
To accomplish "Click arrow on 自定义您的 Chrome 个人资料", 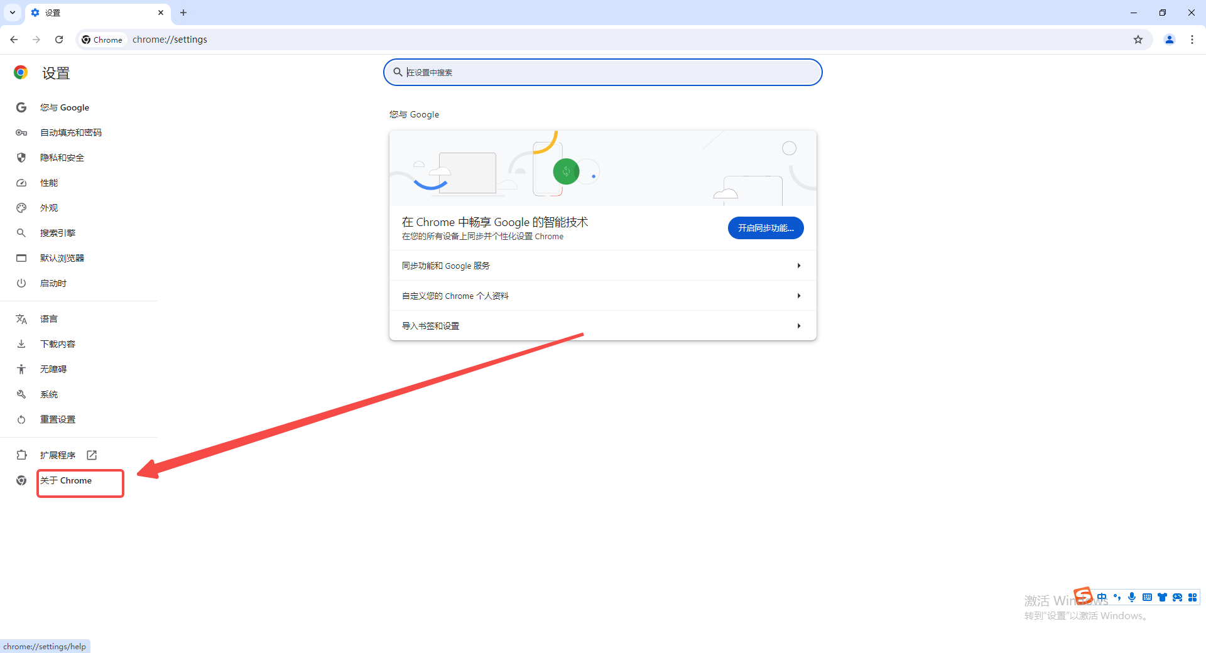I will pos(799,296).
